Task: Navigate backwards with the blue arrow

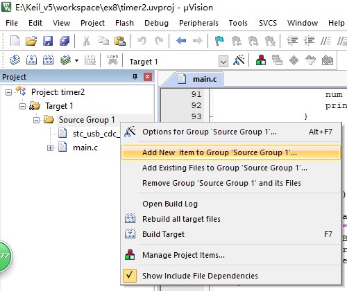Action: [181, 41]
